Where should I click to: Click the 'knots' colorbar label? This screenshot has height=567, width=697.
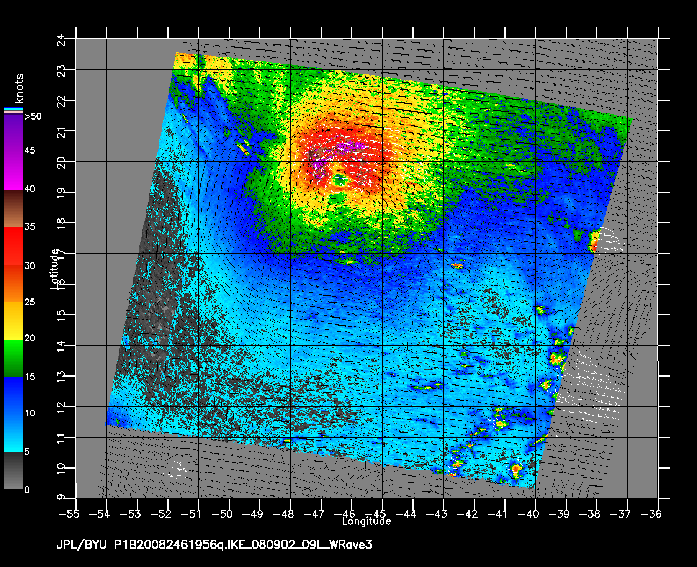click(19, 88)
